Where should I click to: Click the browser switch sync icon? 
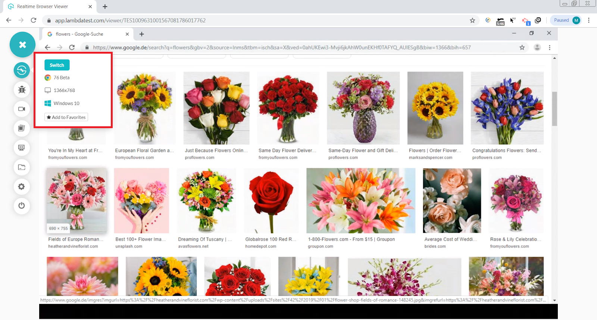click(x=22, y=70)
